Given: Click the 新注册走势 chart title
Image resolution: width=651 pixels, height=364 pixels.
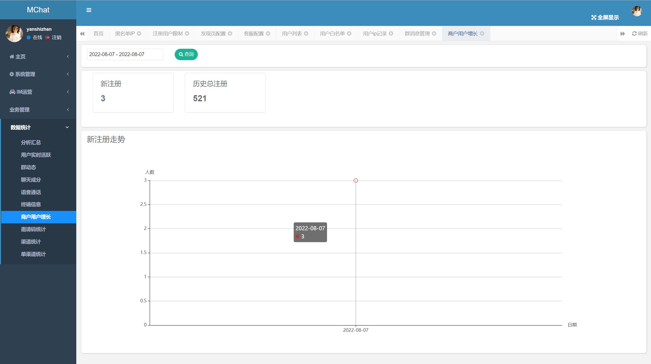Looking at the screenshot, I should 106,139.
